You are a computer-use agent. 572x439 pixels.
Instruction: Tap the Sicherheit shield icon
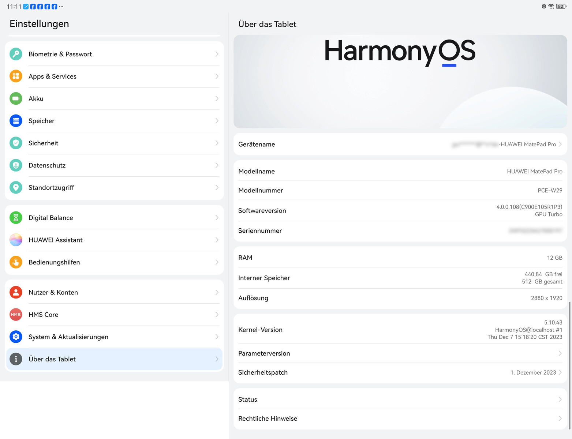coord(16,143)
